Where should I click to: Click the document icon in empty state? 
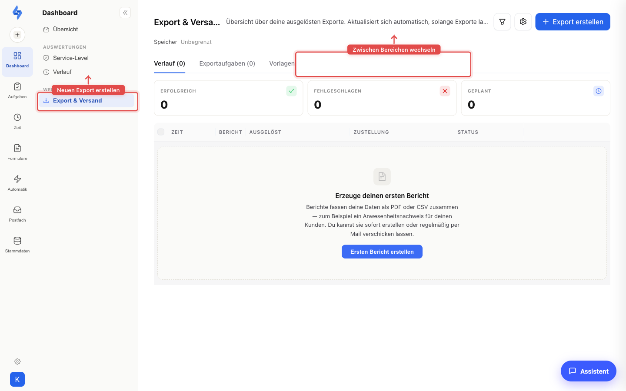[x=382, y=176]
